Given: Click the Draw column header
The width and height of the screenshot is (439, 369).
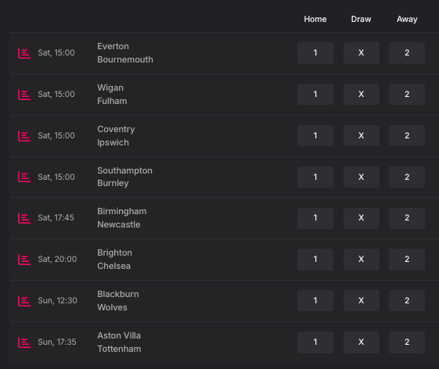Looking at the screenshot, I should coord(362,19).
